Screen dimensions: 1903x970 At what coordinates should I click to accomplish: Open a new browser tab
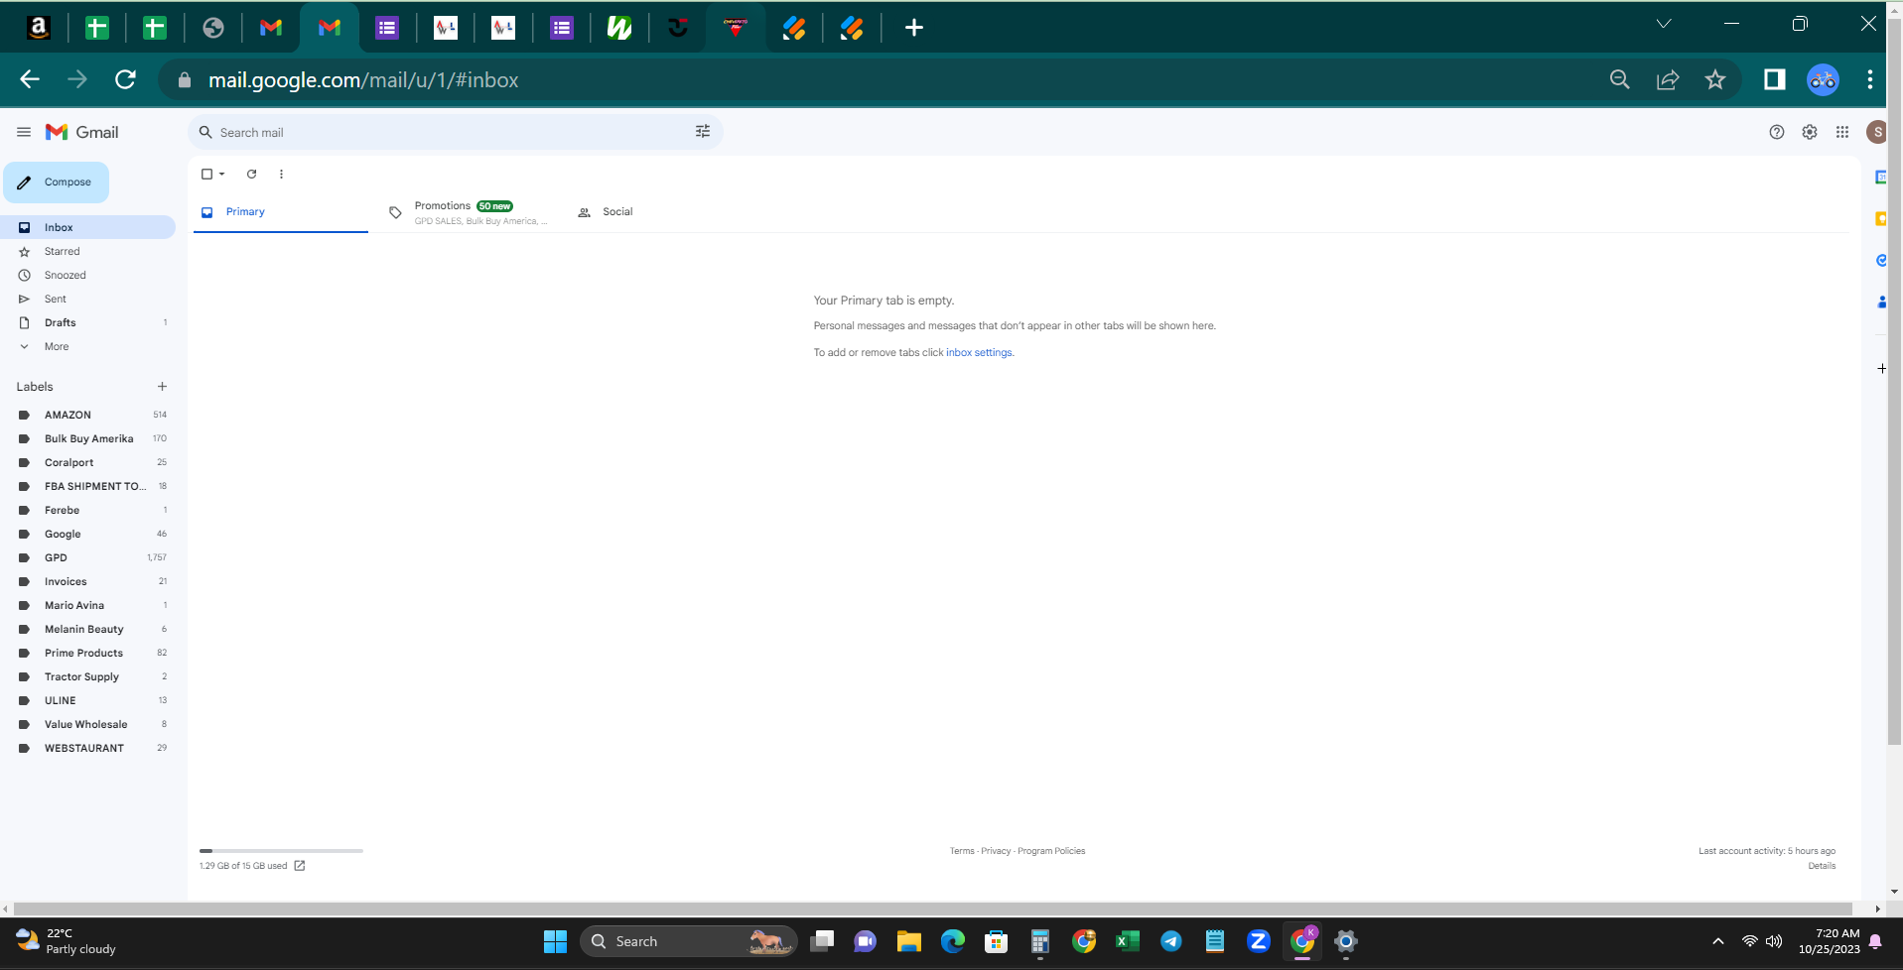914,28
